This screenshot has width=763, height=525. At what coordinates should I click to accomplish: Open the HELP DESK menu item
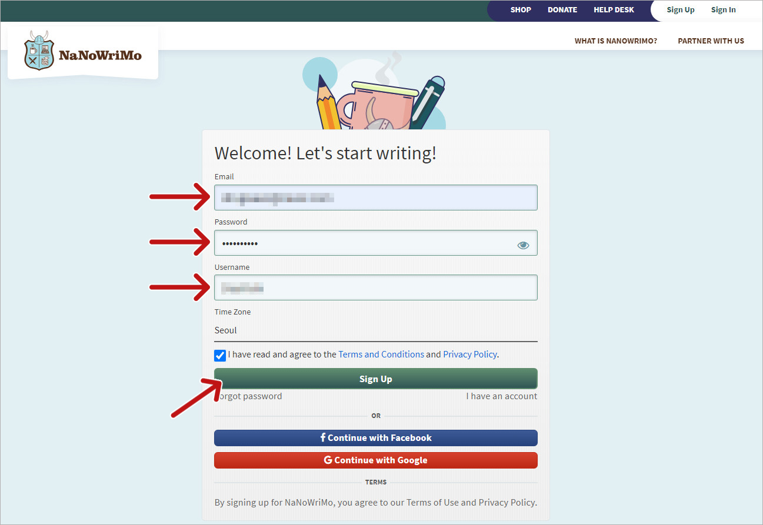(614, 10)
